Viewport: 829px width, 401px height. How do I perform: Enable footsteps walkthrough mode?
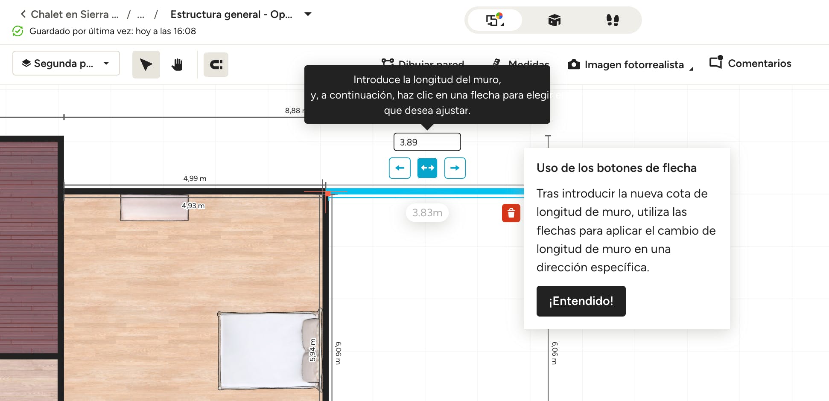pos(613,20)
